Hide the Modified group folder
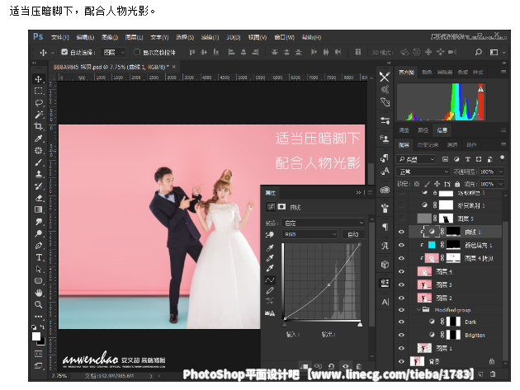Screen dimensions: 520x390 tap(401, 310)
